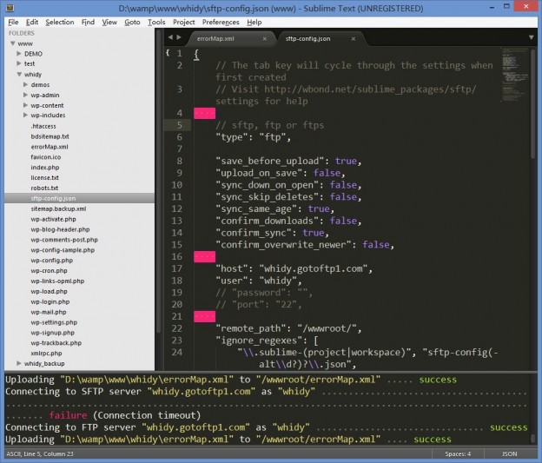This screenshot has width=542, height=463.
Task: Change syntax via JSON status label
Action: coord(510,453)
